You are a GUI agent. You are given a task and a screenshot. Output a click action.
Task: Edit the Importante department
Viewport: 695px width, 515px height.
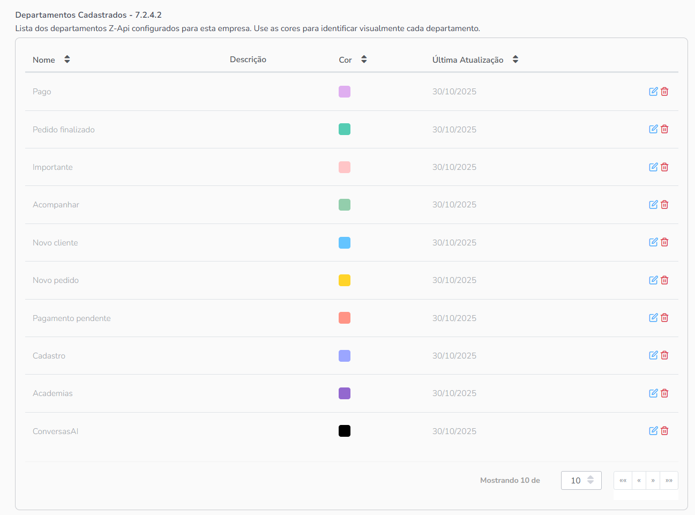(653, 167)
